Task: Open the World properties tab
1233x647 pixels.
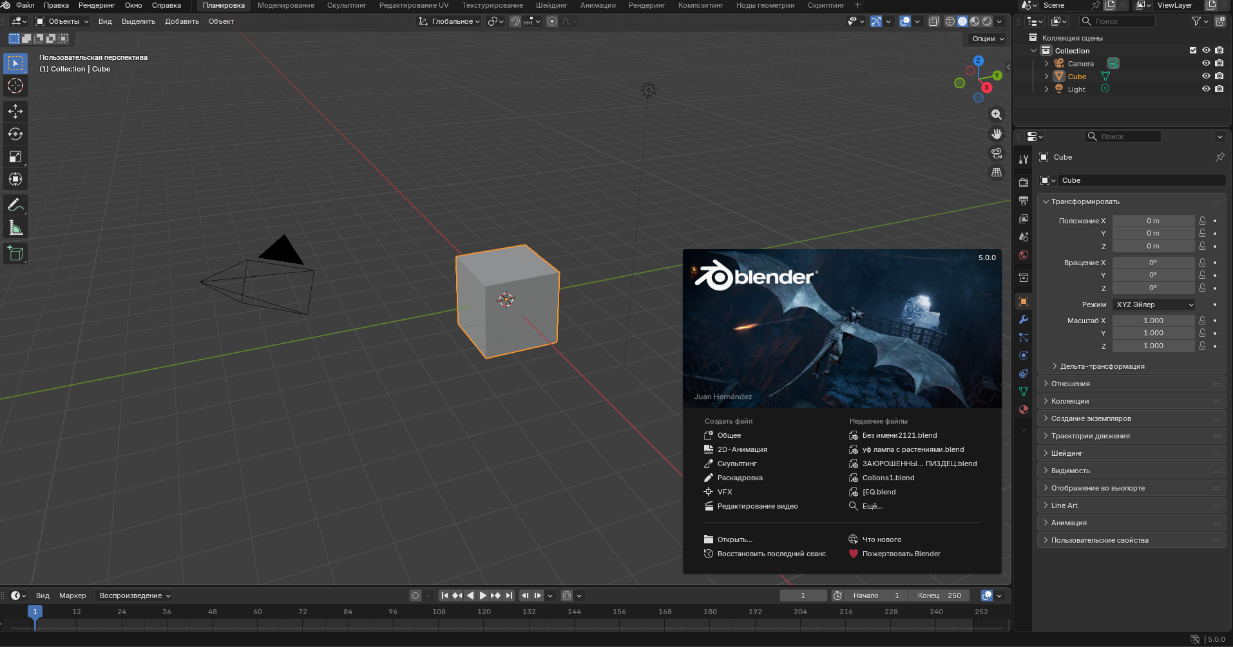Action: pyautogui.click(x=1024, y=255)
